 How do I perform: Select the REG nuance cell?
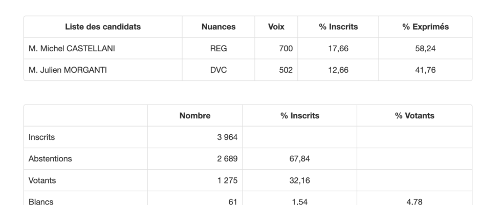click(218, 49)
